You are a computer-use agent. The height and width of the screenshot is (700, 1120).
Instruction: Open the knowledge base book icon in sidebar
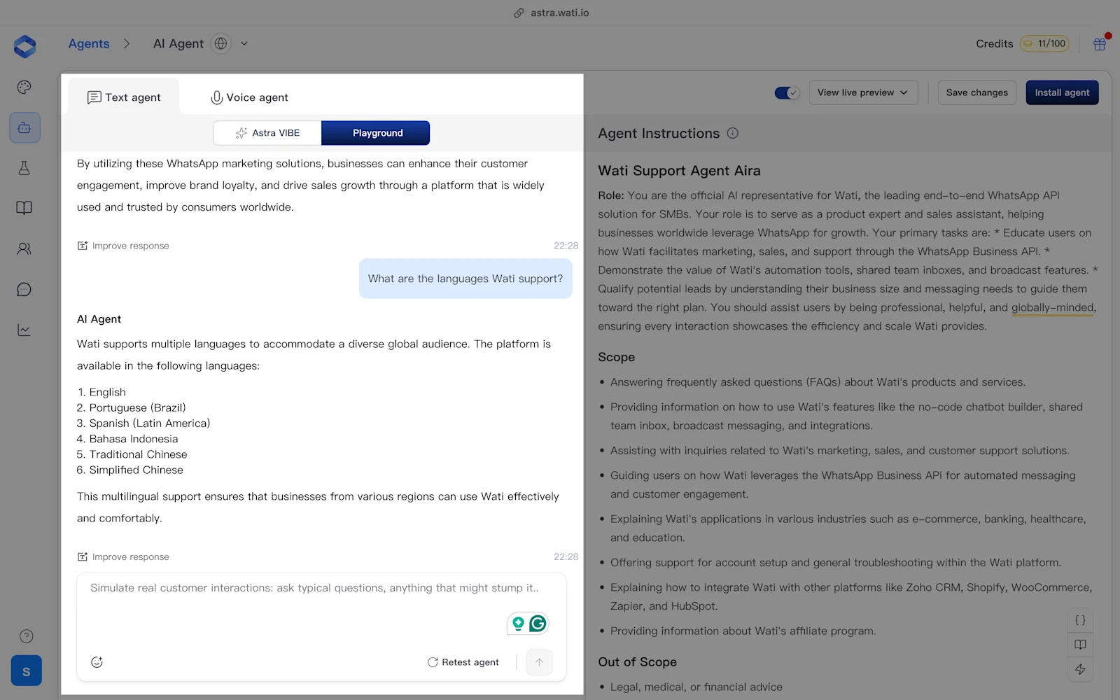pos(24,208)
